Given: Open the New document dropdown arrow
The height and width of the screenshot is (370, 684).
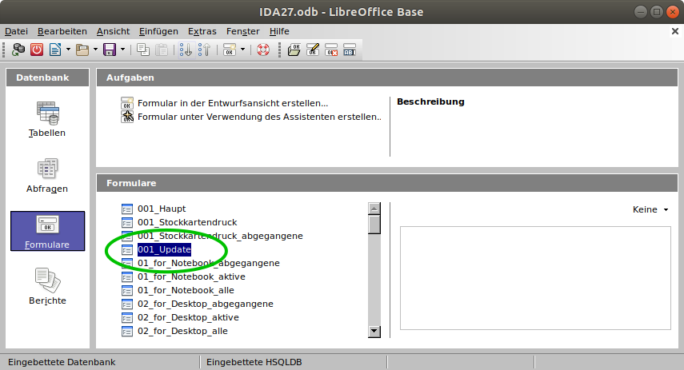Looking at the screenshot, I should [68, 50].
